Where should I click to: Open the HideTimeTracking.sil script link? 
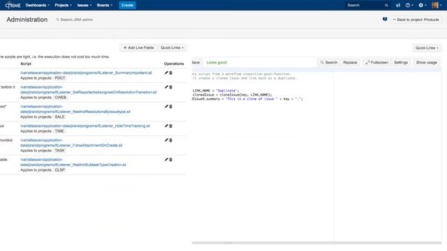point(85,125)
